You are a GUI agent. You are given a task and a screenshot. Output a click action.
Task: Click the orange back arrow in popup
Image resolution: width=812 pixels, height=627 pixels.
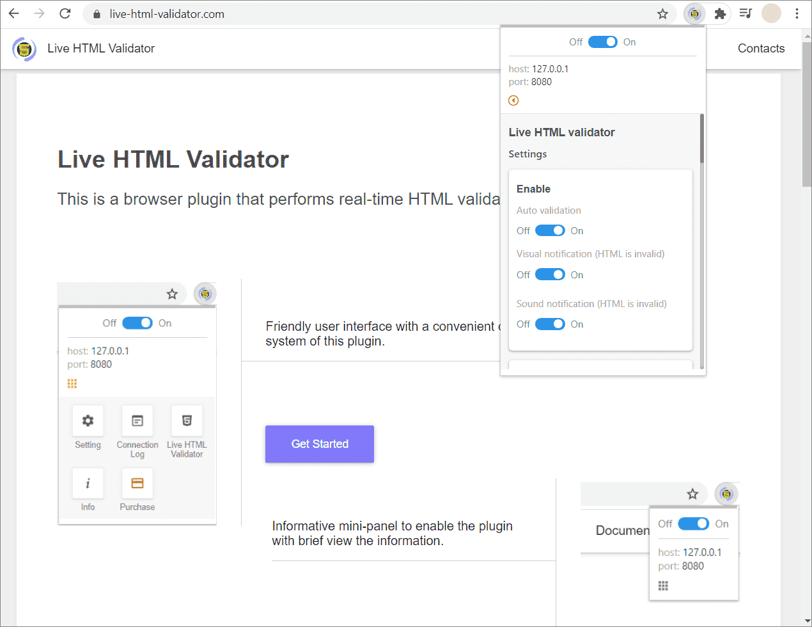(513, 100)
